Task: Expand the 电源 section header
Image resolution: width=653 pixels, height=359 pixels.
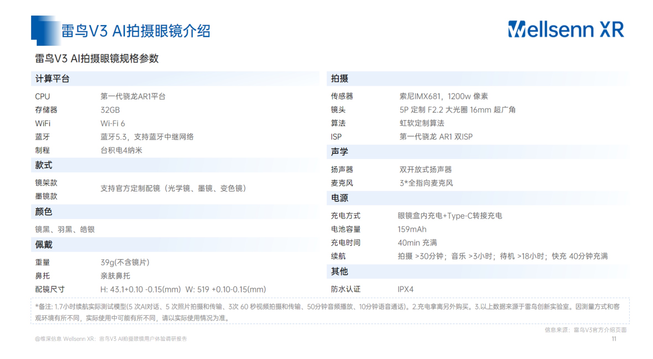Action: click(339, 198)
